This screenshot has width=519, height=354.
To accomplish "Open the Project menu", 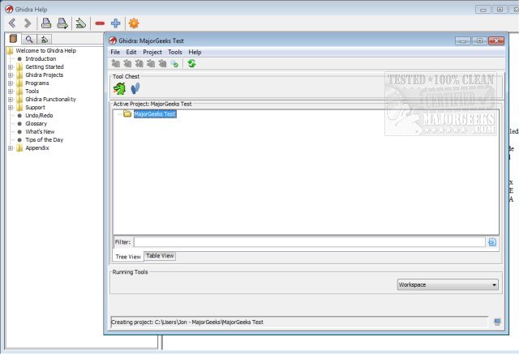I will (152, 52).
